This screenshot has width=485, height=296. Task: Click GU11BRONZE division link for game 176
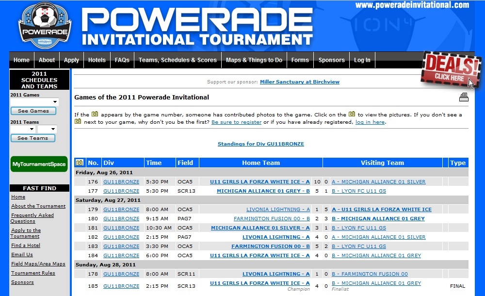(x=121, y=182)
